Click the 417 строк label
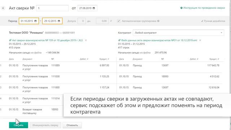 pyautogui.click(x=123, y=47)
